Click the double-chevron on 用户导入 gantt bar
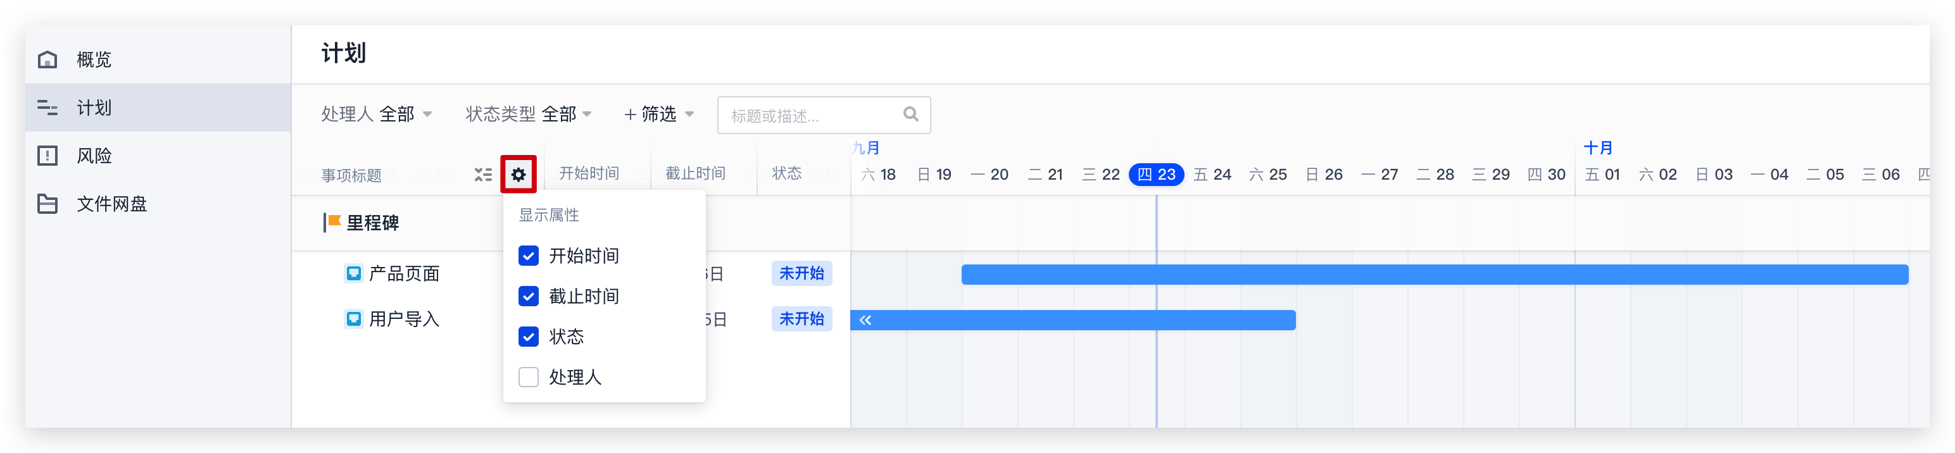Image resolution: width=1955 pixels, height=453 pixels. tap(865, 320)
